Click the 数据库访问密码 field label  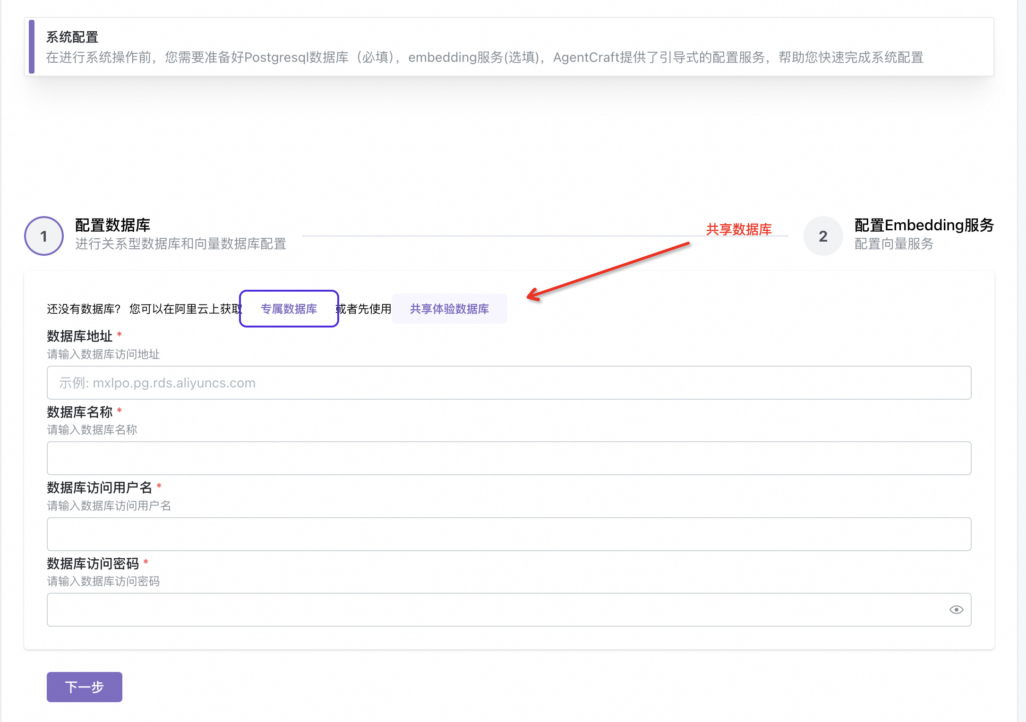(x=93, y=563)
